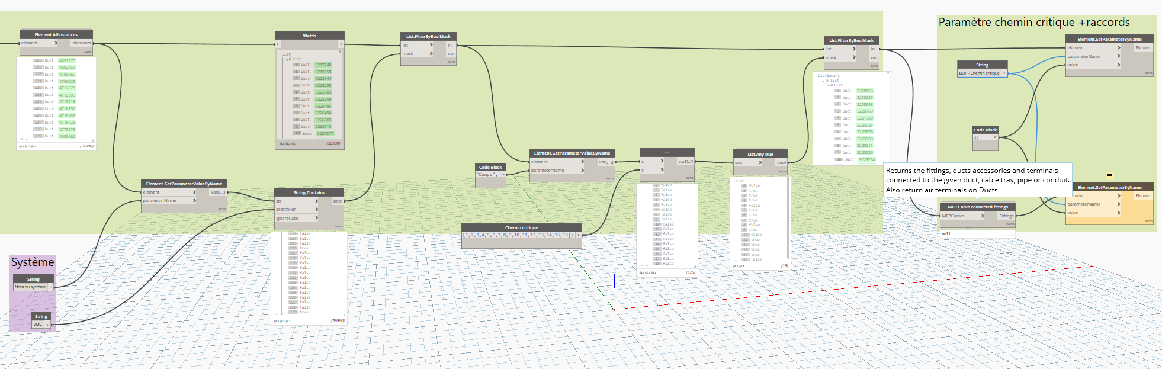The width and height of the screenshot is (1162, 369).
Task: Select the Système group title
Action: [x=33, y=262]
